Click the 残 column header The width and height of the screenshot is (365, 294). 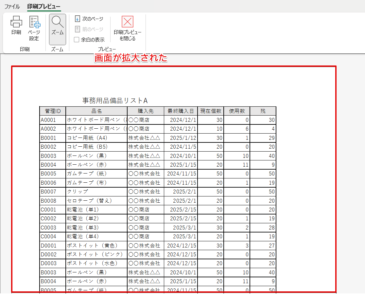(x=263, y=111)
